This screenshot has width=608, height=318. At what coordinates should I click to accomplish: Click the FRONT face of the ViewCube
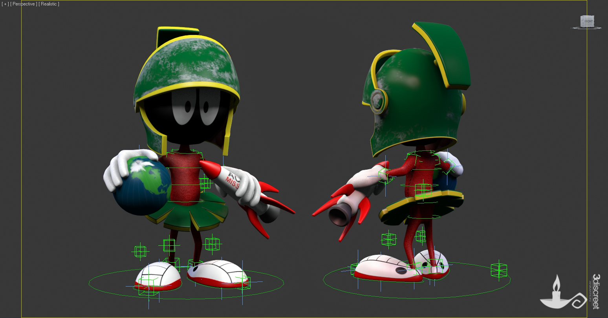tap(589, 21)
